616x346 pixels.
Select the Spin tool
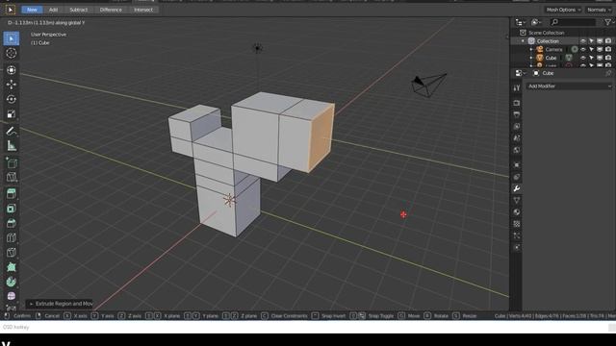(11, 282)
